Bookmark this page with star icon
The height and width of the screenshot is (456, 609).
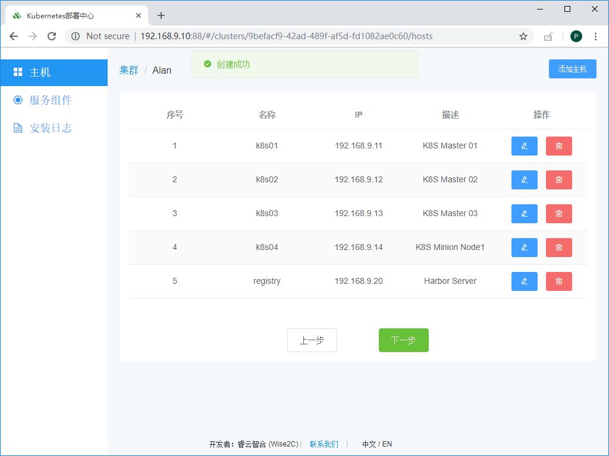523,36
